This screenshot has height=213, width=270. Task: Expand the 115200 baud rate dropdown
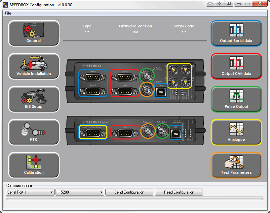pyautogui.click(x=80, y=192)
